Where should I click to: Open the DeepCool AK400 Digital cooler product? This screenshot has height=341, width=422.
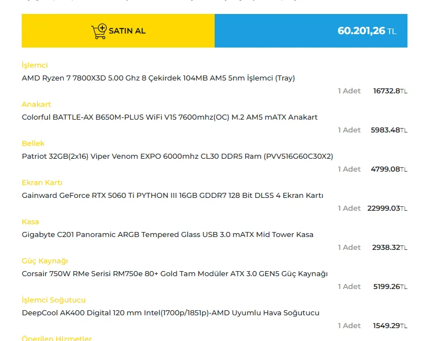tap(170, 313)
